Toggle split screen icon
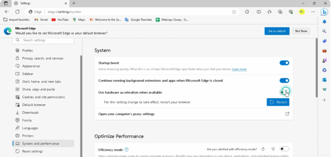The height and width of the screenshot is (157, 331). click(x=259, y=12)
